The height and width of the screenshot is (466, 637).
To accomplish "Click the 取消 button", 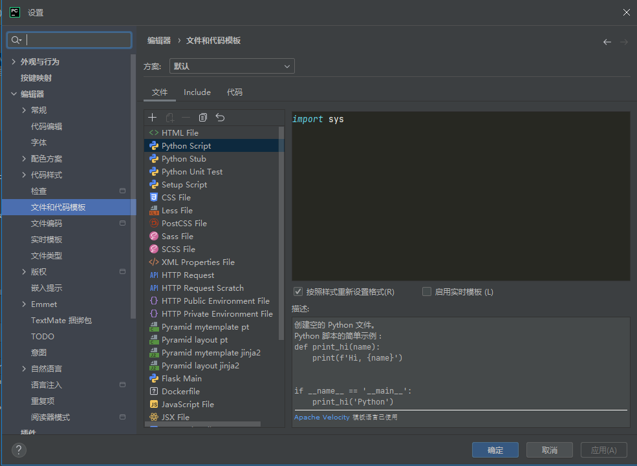I will [550, 450].
